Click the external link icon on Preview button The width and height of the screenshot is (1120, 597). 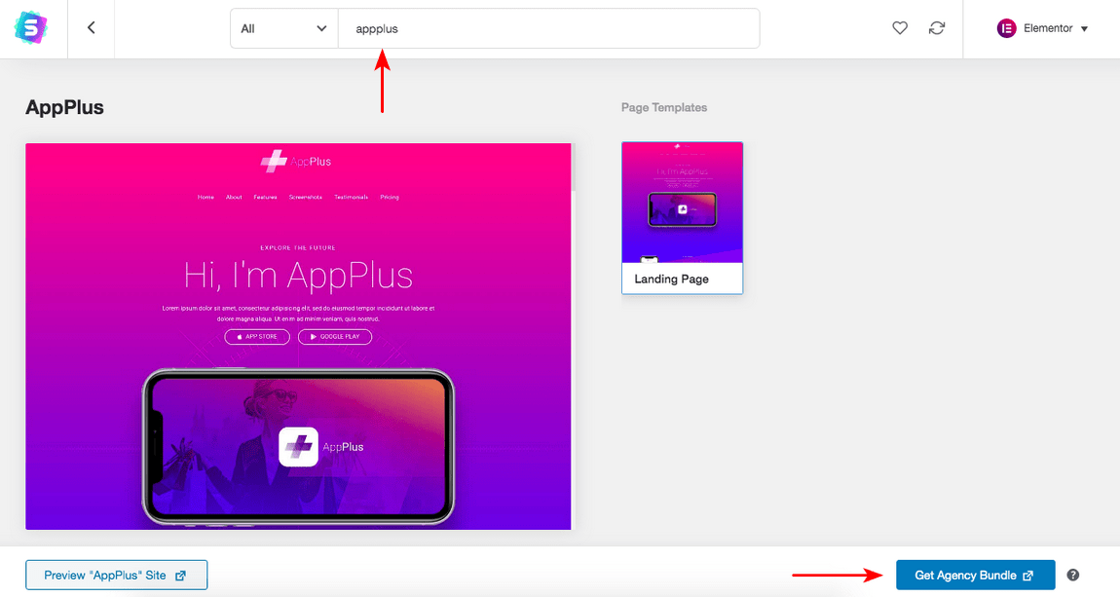pos(181,576)
